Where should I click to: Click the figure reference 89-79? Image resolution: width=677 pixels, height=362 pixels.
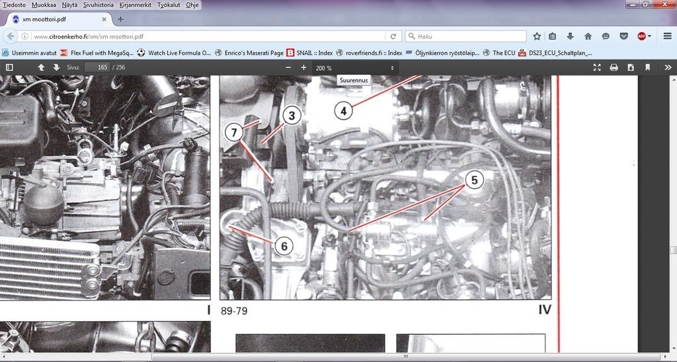(234, 310)
